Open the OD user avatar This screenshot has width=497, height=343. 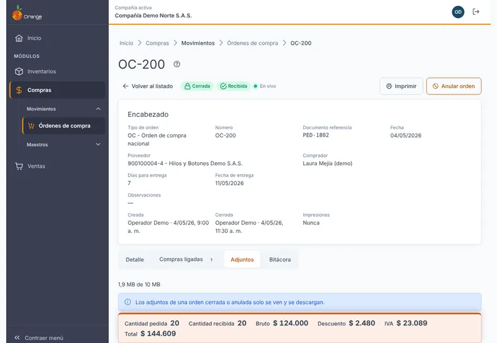(x=458, y=12)
